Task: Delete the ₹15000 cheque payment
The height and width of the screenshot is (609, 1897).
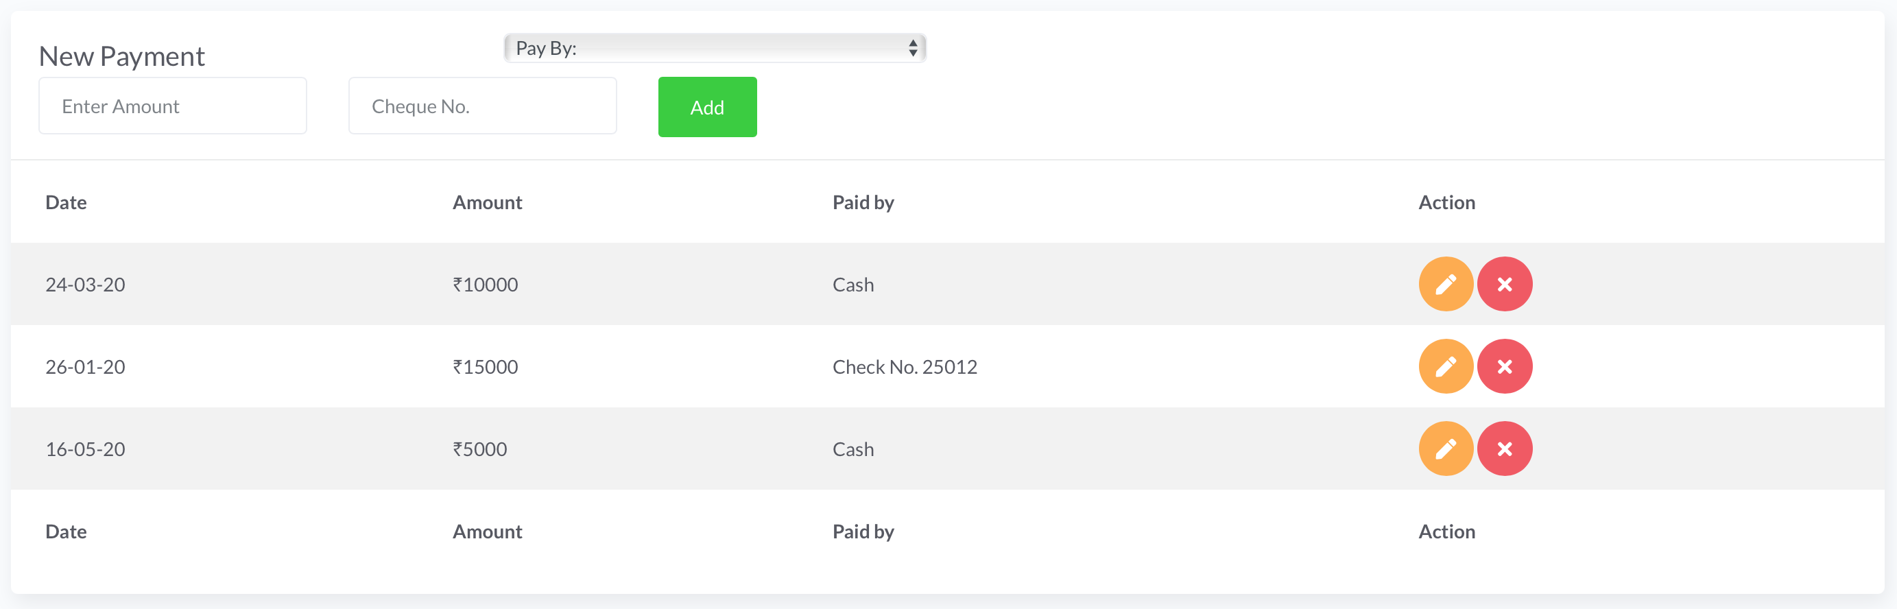Action: (x=1504, y=367)
